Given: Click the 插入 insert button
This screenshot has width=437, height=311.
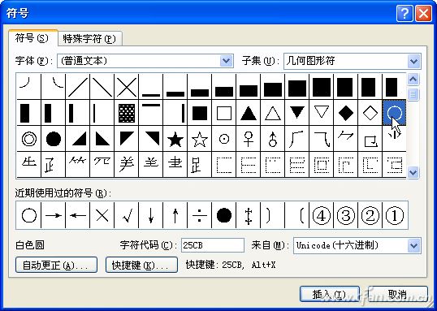Looking at the screenshot, I should pyautogui.click(x=330, y=294).
